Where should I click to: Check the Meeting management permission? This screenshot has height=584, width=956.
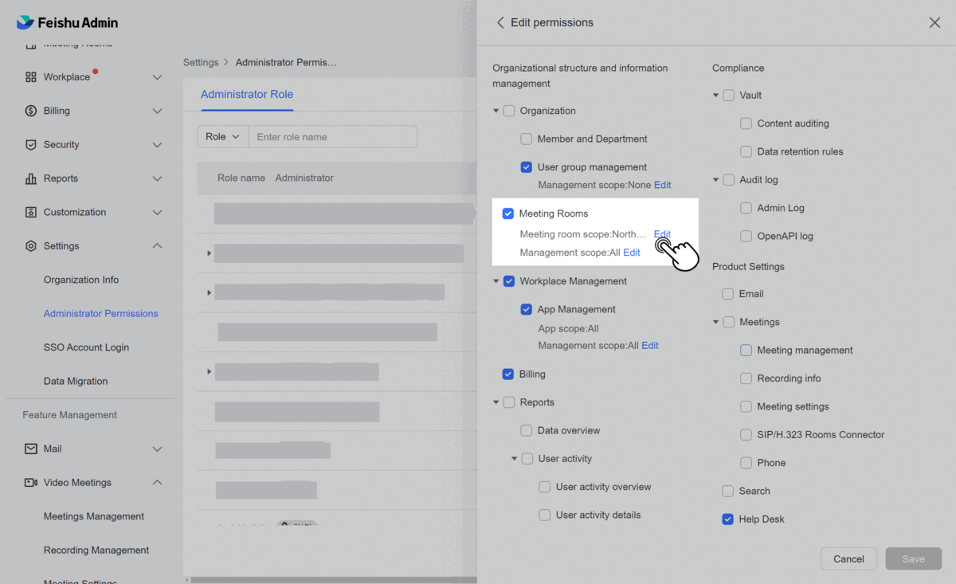745,350
